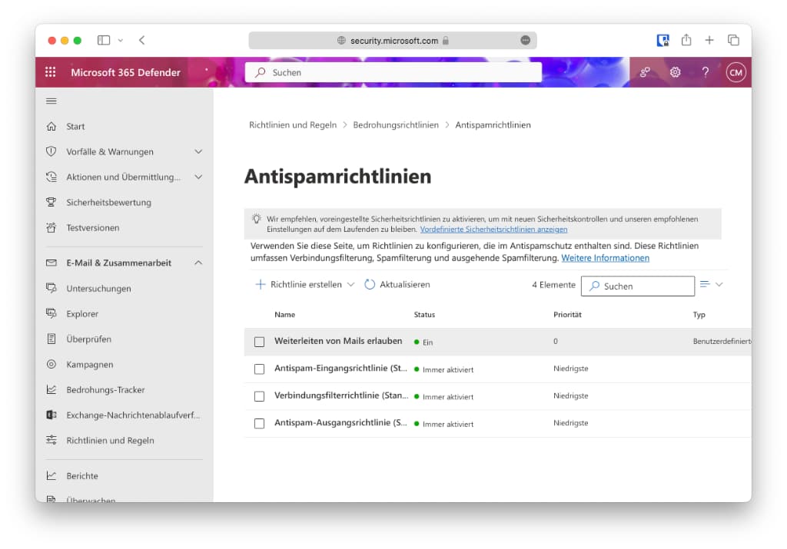Open Sicherheitsbewertung in the navigation

coord(108,202)
